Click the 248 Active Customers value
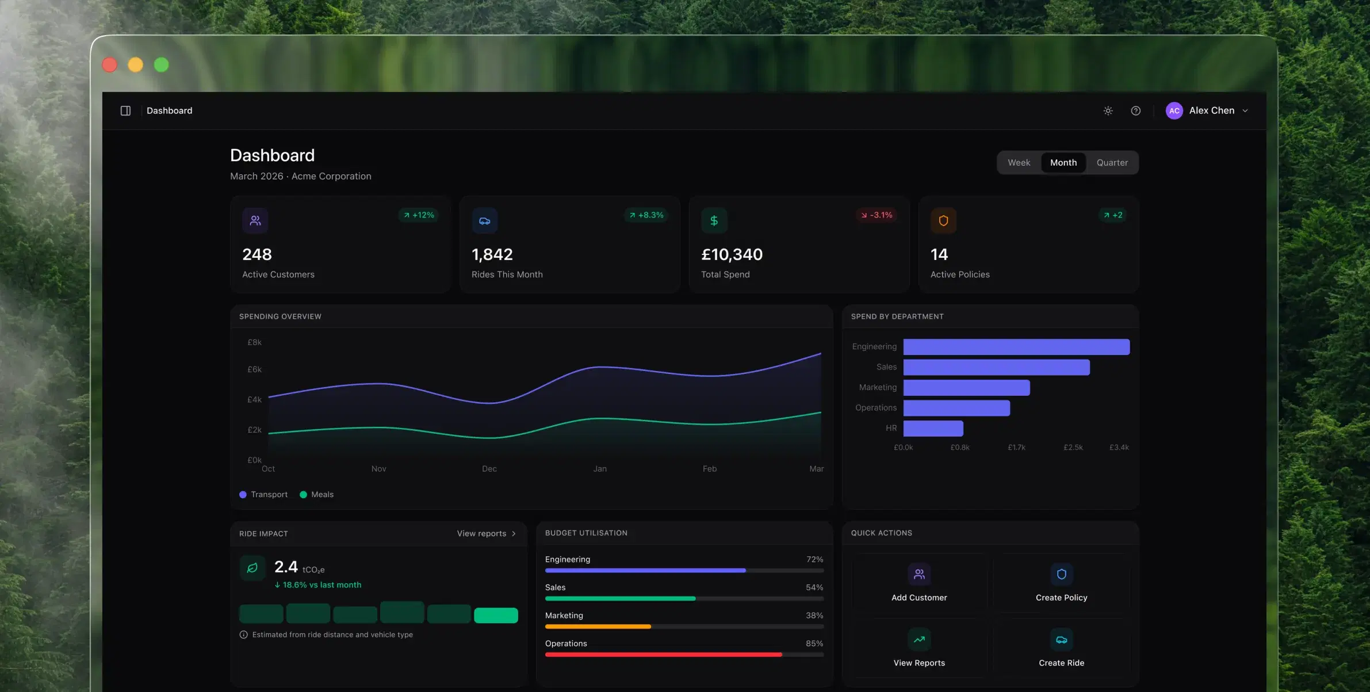This screenshot has width=1370, height=692. (257, 254)
